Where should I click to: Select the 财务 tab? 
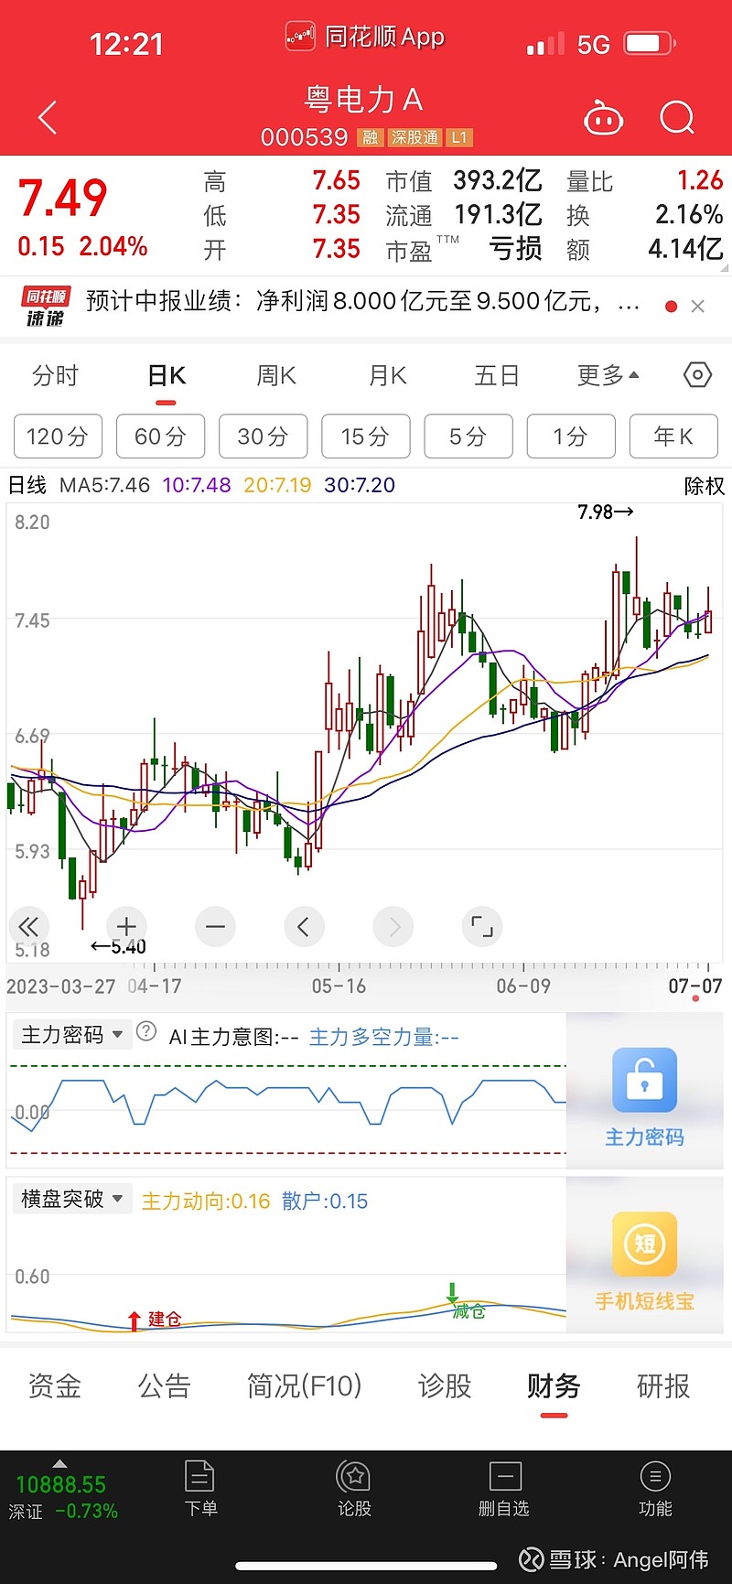coord(554,1385)
